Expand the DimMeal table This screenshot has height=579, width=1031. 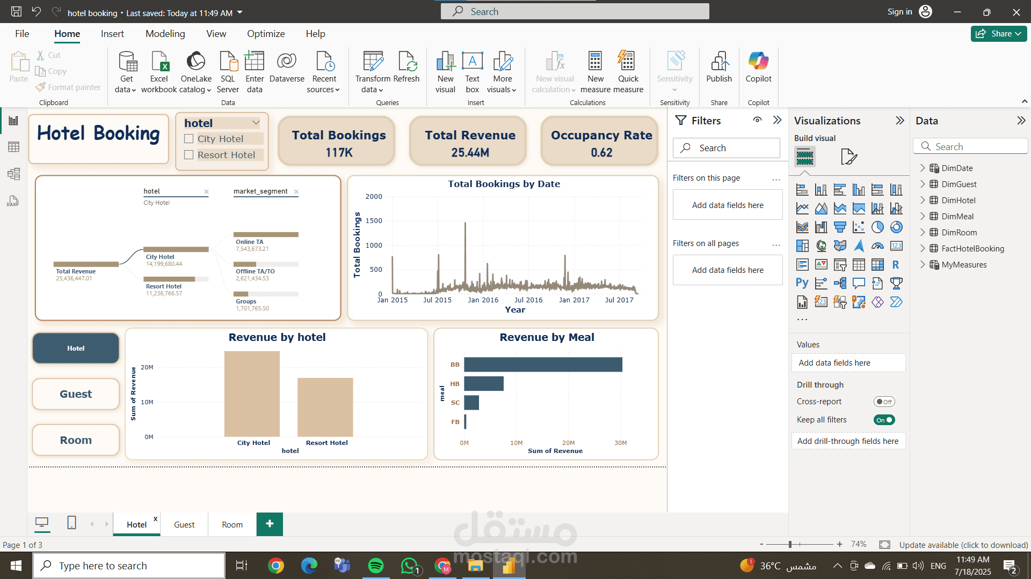[x=923, y=216]
